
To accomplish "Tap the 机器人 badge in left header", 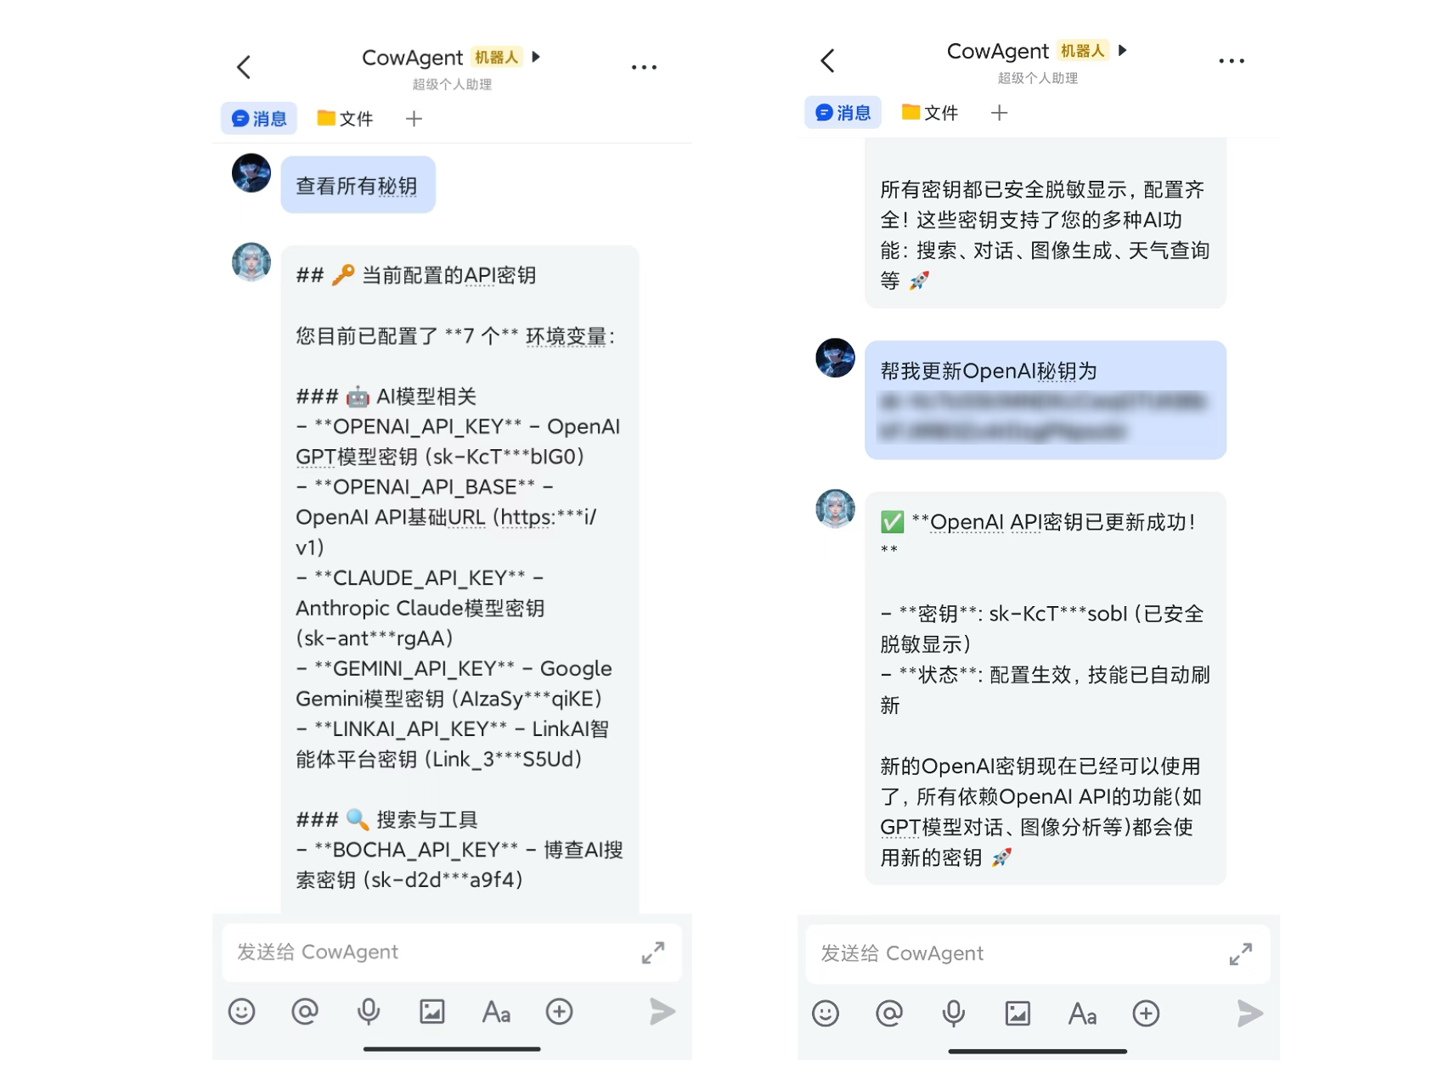I will [x=496, y=57].
